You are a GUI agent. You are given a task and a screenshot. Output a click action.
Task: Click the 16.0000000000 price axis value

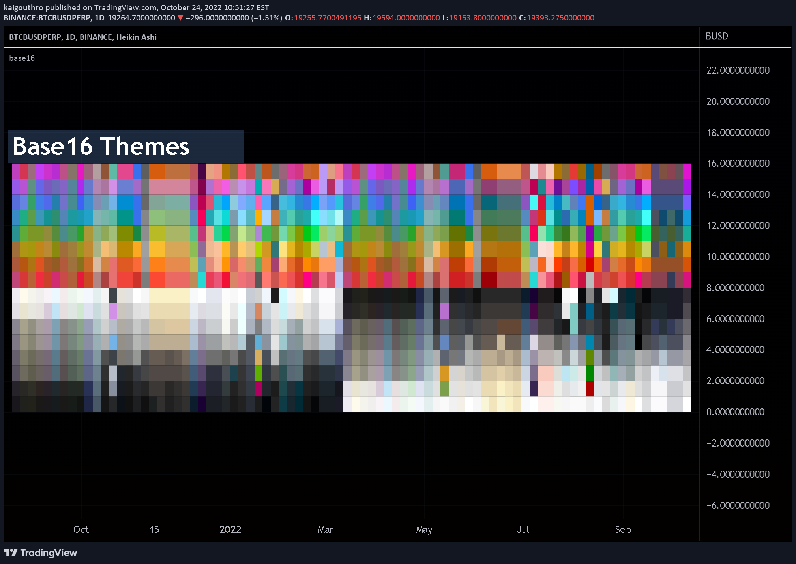pyautogui.click(x=737, y=163)
